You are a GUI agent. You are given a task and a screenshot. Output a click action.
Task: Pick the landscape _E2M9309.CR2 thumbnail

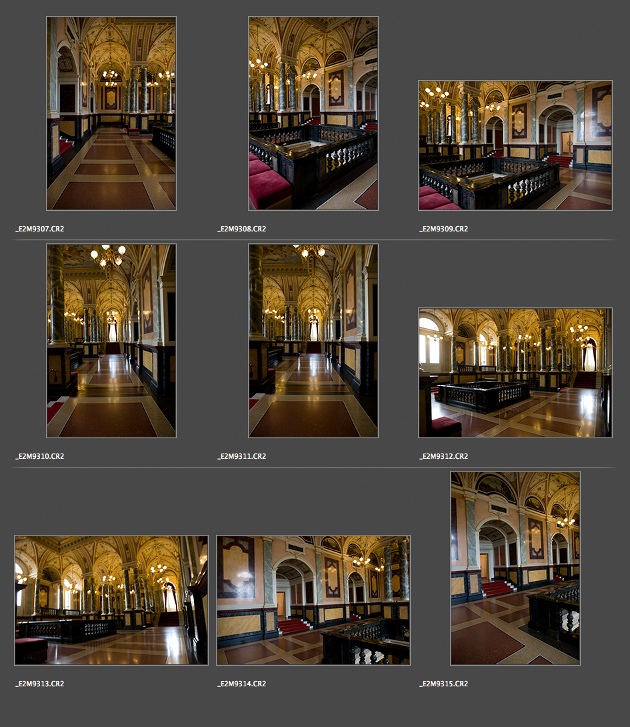[515, 145]
